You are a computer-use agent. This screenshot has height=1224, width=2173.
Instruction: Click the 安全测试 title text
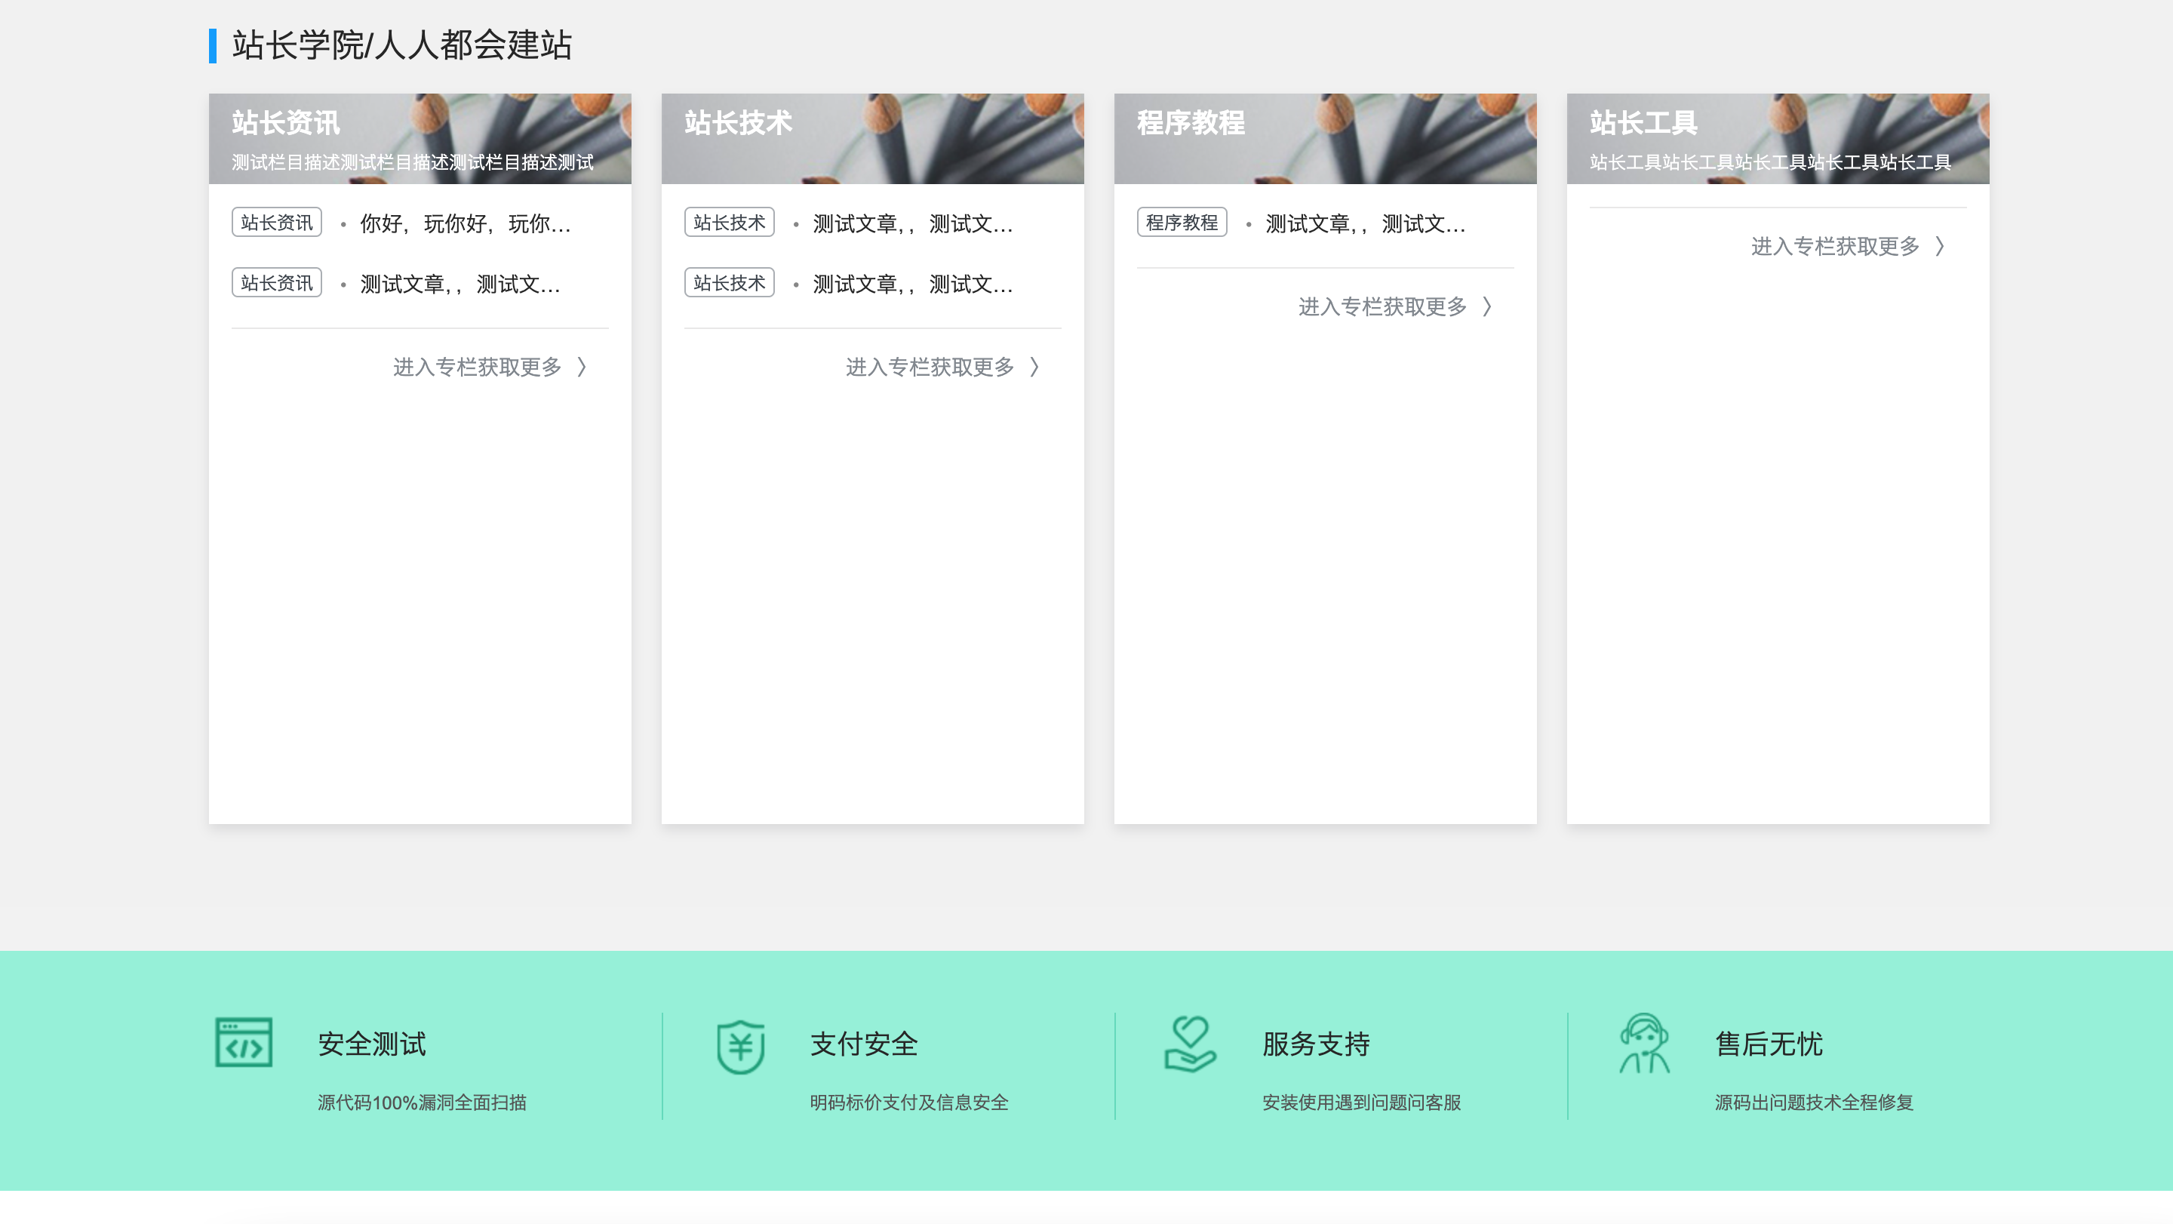pos(372,1044)
